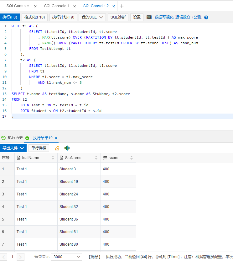
Task: Add a new SQLConsole tab with plus icon
Action: [122, 6]
